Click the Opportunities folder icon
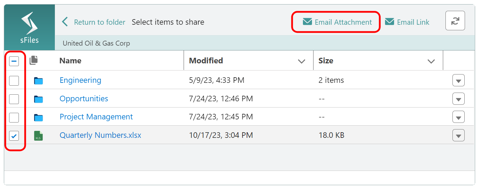The height and width of the screenshot is (189, 479). 38,99
